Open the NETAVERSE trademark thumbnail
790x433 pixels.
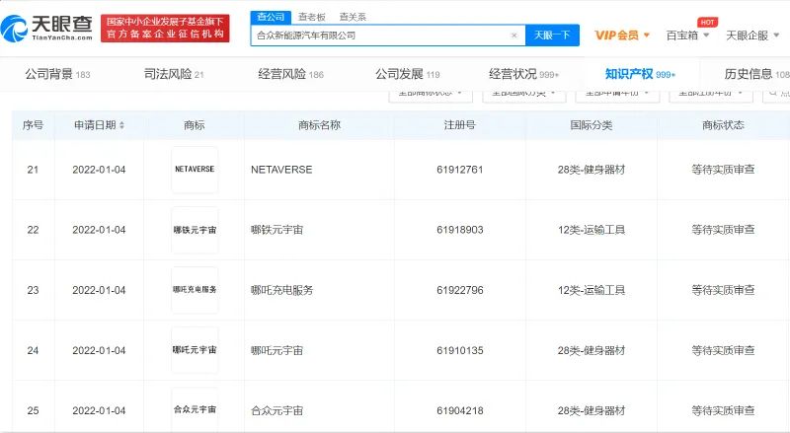point(194,170)
